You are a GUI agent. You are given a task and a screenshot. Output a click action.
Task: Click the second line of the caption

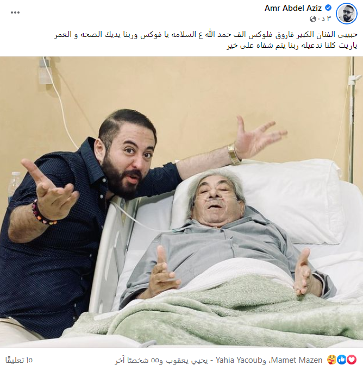tap(292, 45)
